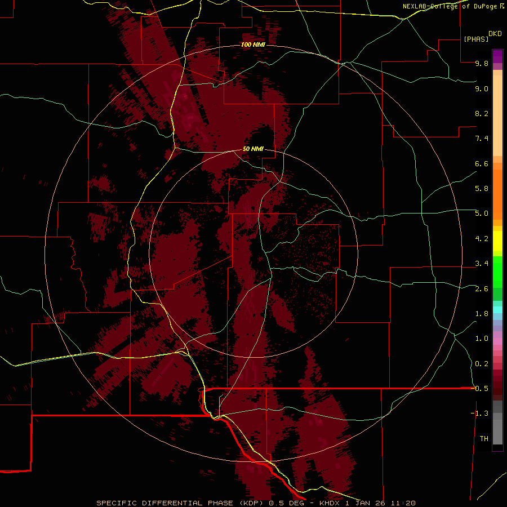The width and height of the screenshot is (507, 507).
Task: Click the 1.8 value on the scale
Action: click(482, 314)
